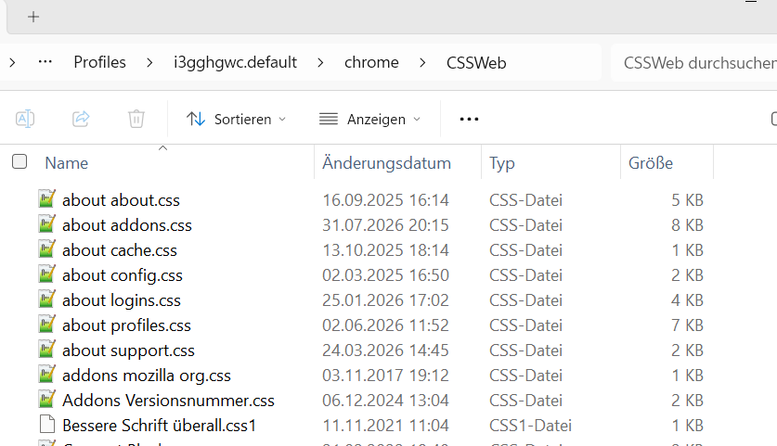Open the Sortieren dropdown
Screen dimensions: 777x446
click(237, 119)
